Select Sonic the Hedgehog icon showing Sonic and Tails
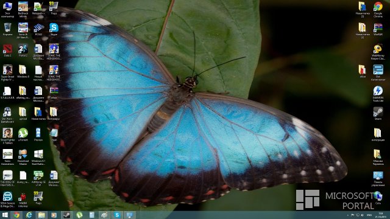This screenshot has width=390, height=219. (x=54, y=73)
